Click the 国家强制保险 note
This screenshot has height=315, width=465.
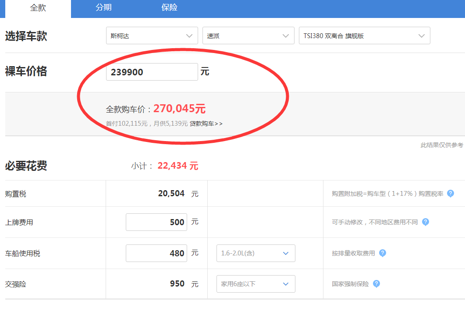[x=350, y=284]
